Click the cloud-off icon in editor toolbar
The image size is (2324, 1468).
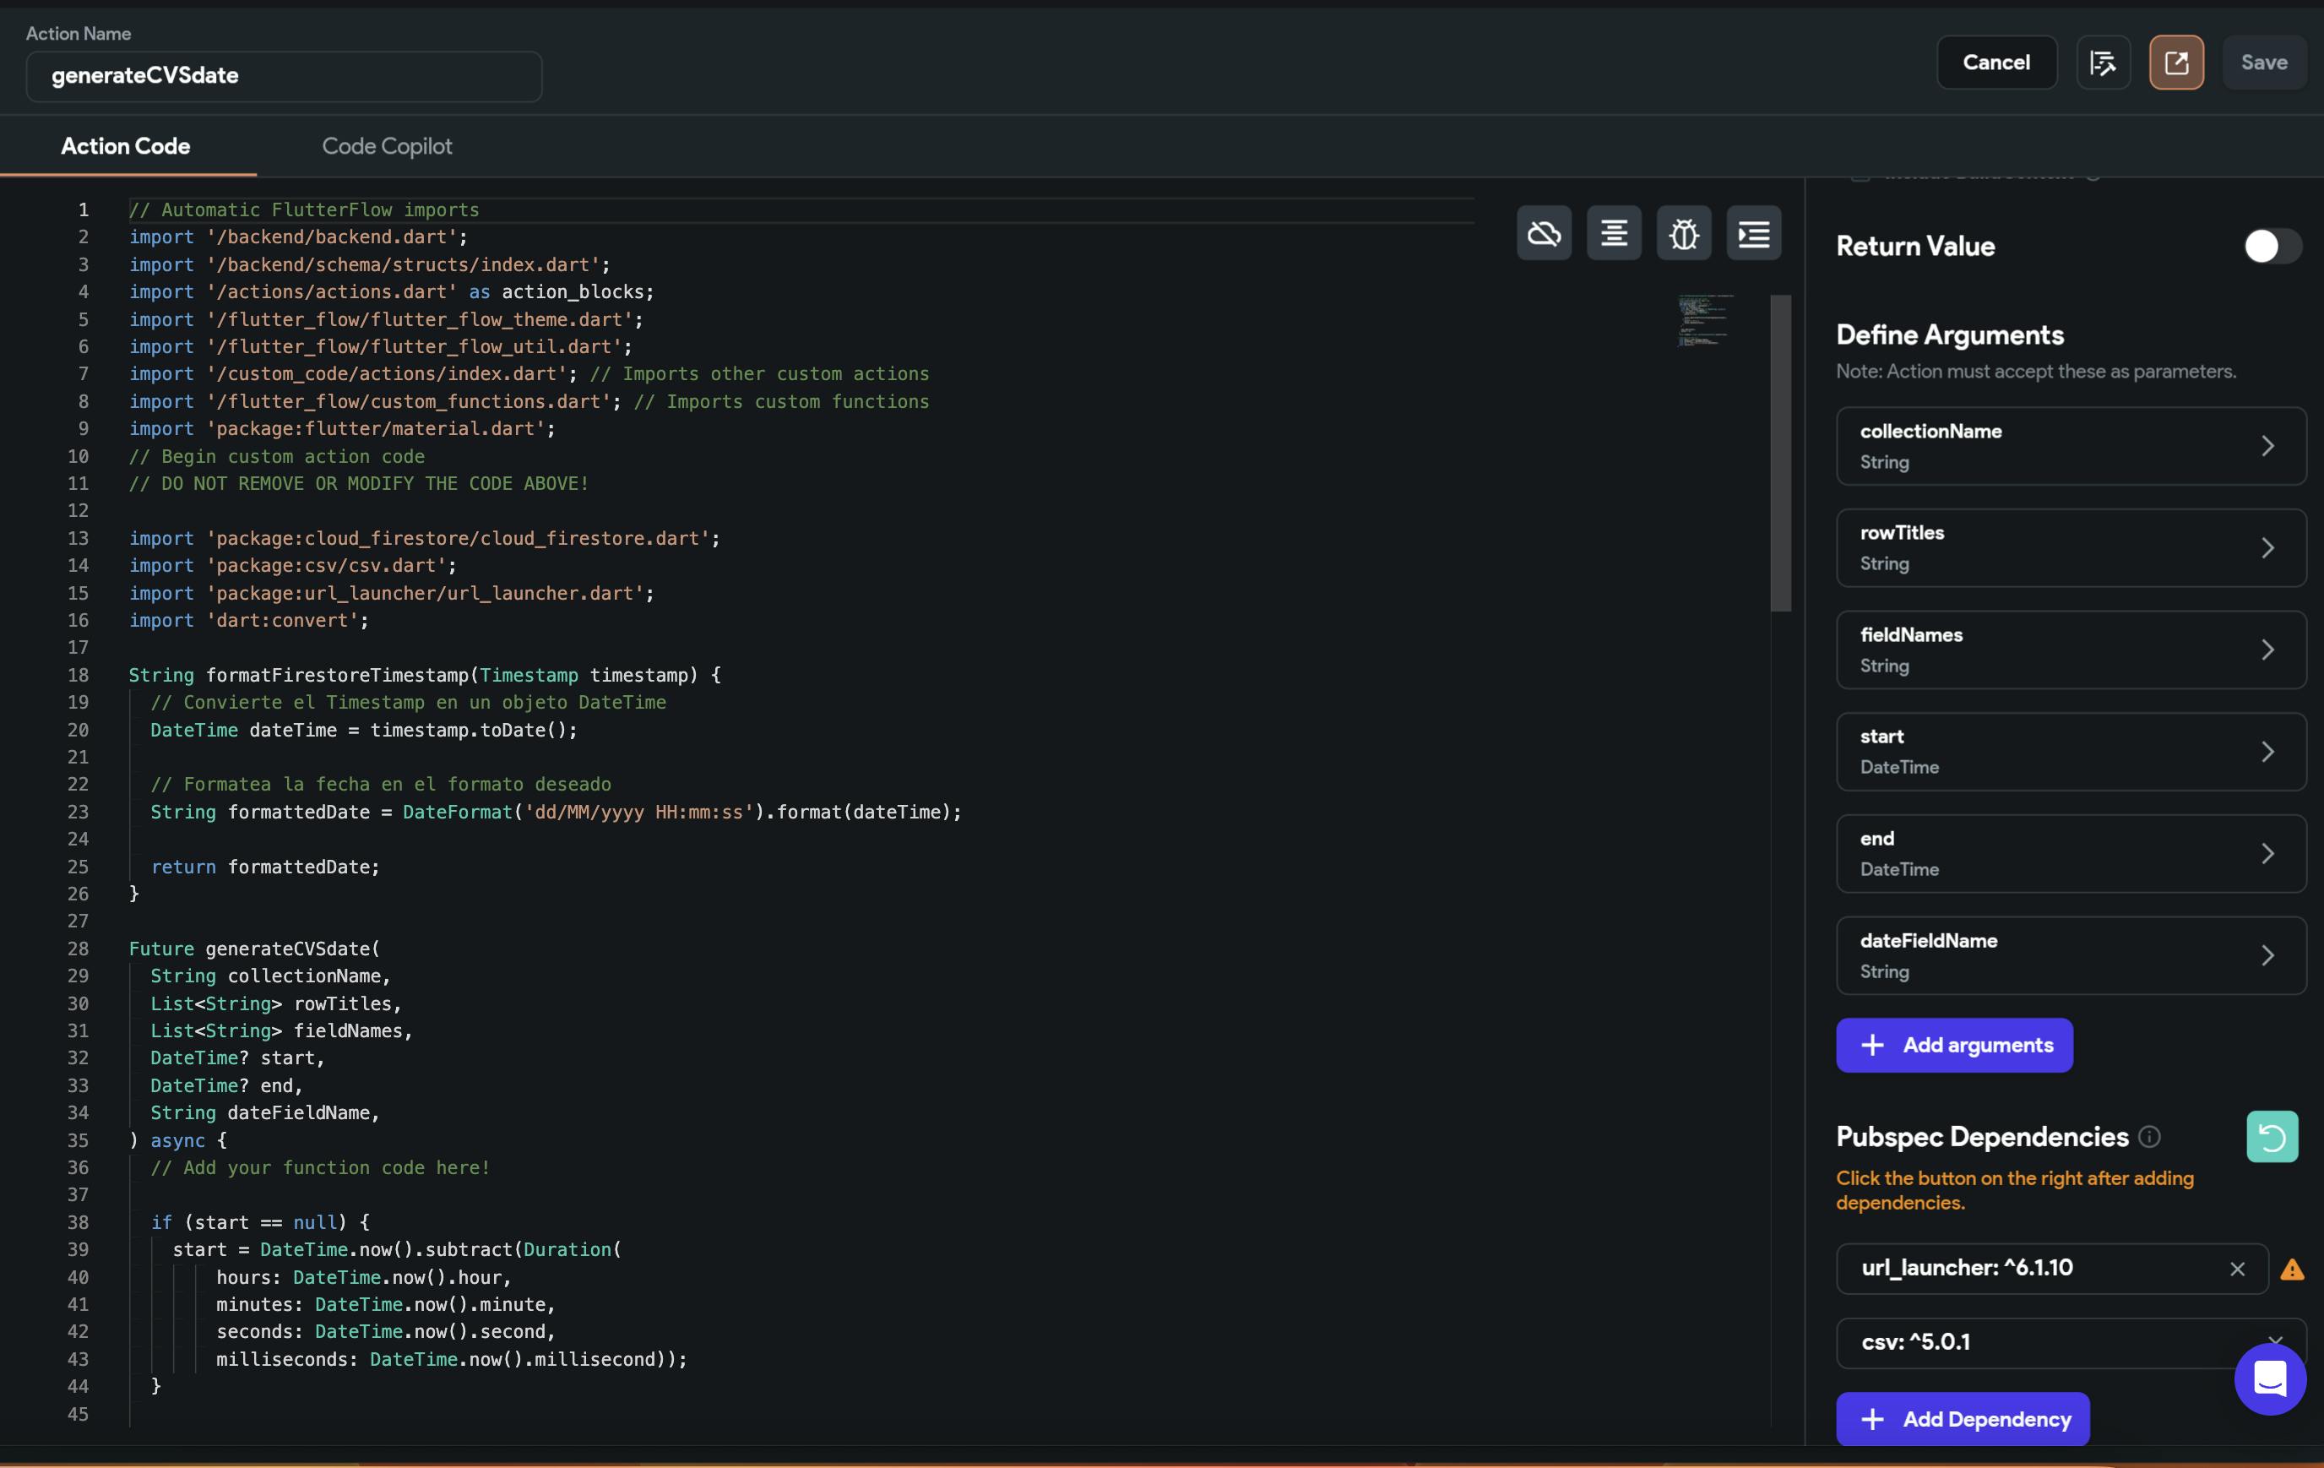click(x=1543, y=232)
